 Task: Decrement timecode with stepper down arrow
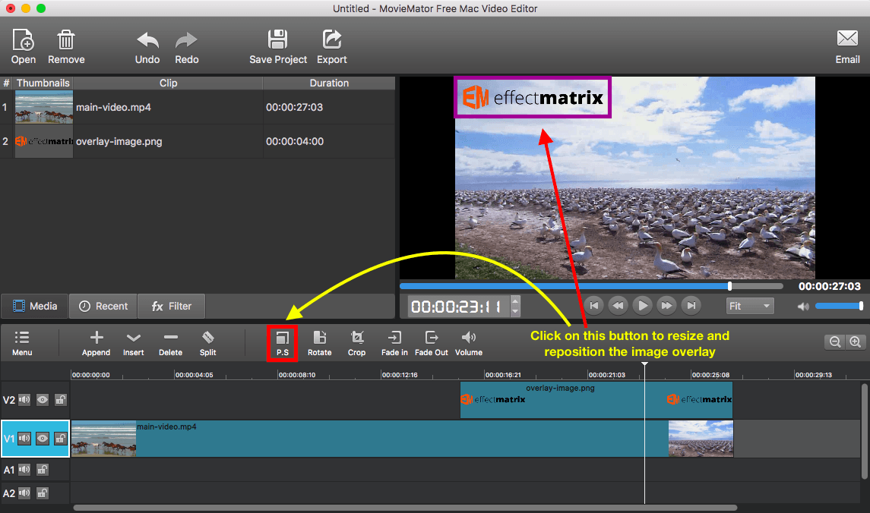[515, 311]
